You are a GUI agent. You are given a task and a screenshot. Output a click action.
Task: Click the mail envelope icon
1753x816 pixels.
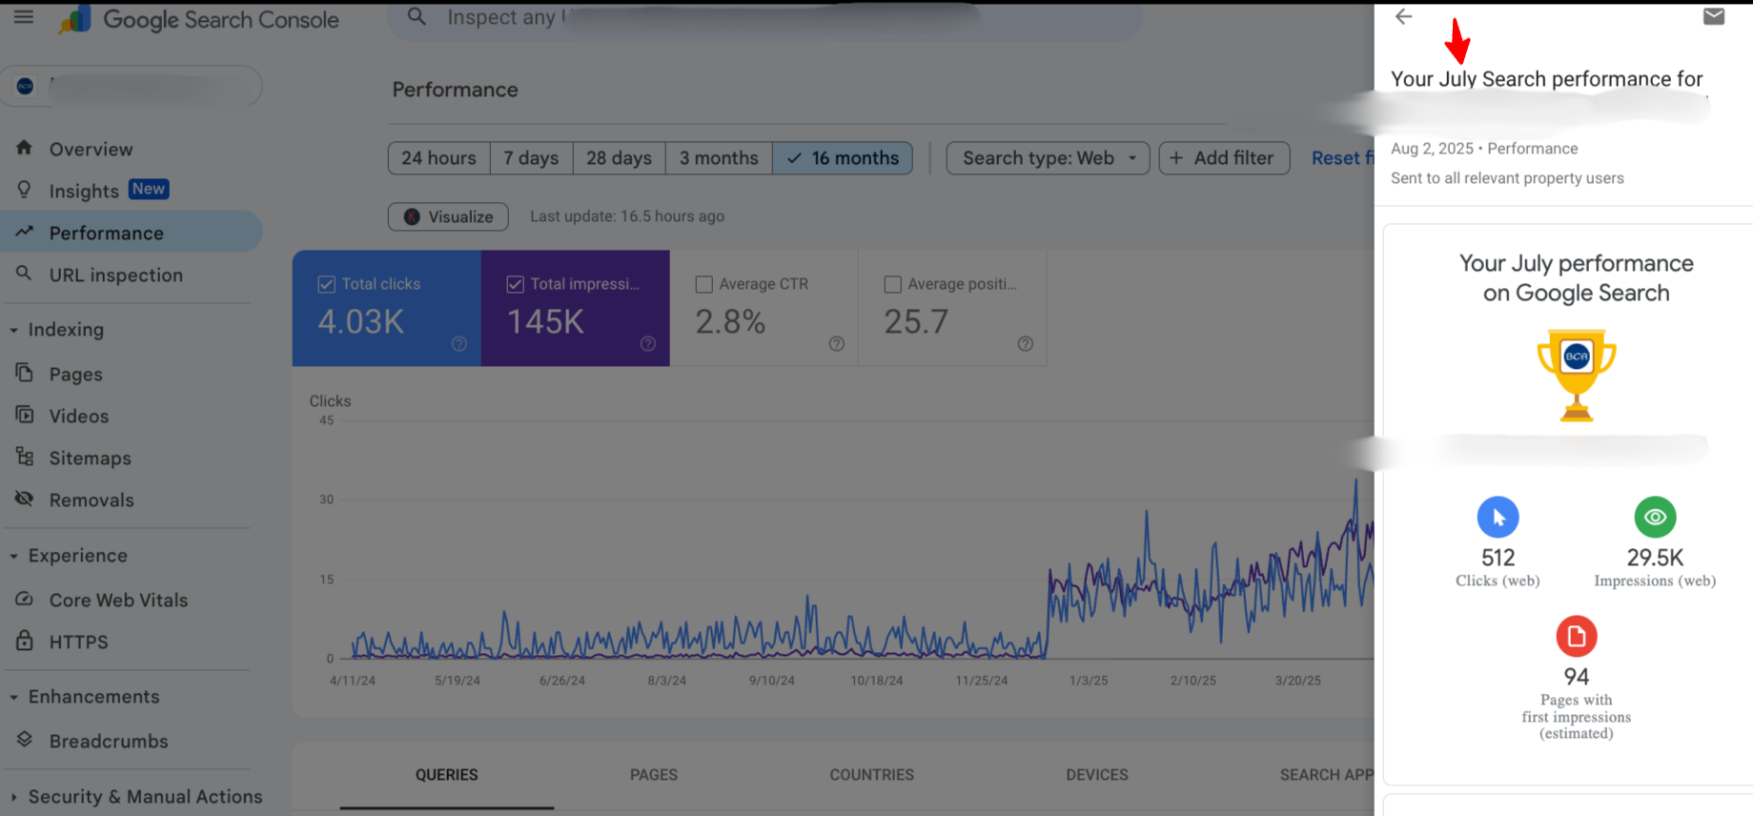tap(1713, 17)
